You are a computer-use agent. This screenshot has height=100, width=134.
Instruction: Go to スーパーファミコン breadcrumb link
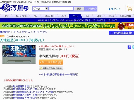coord(40,32)
